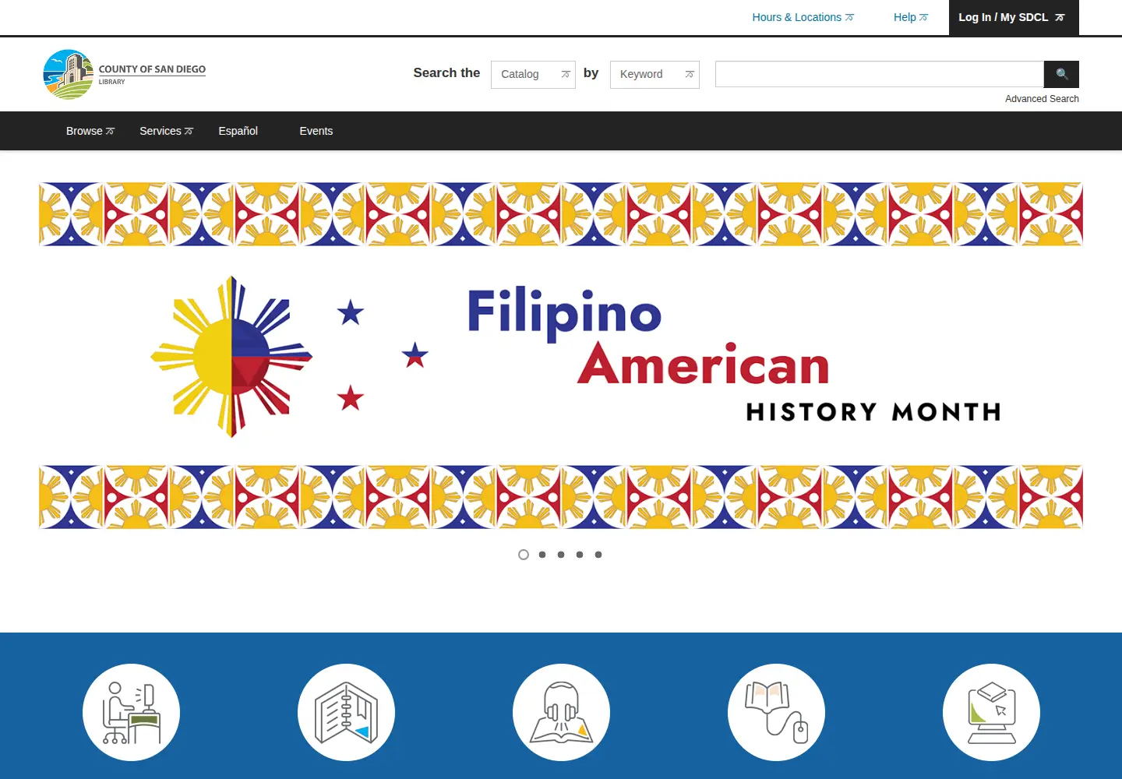This screenshot has height=779, width=1122.
Task: Select the fourth carousel slide dot
Action: coord(580,555)
